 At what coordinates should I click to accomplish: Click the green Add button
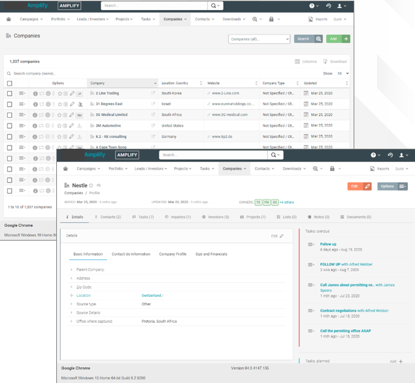[338, 39]
